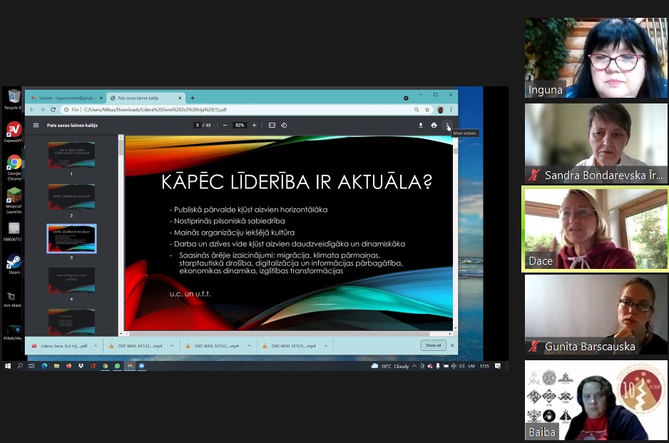
Task: Rotate the PDF counterclockwise
Action: pos(284,125)
